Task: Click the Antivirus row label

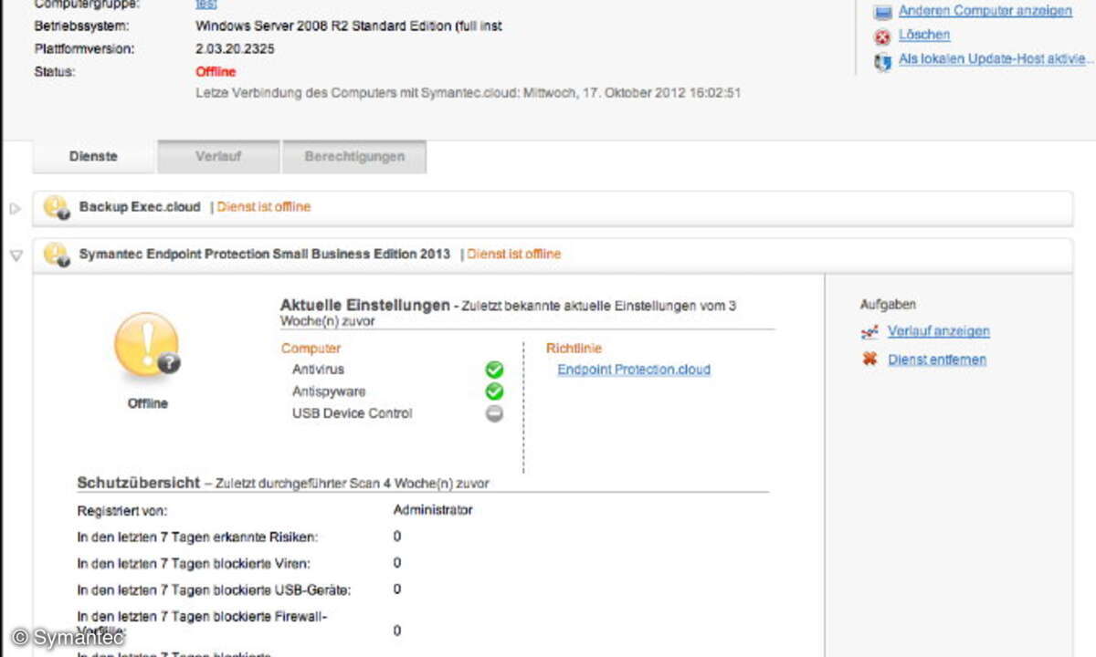Action: 318,370
